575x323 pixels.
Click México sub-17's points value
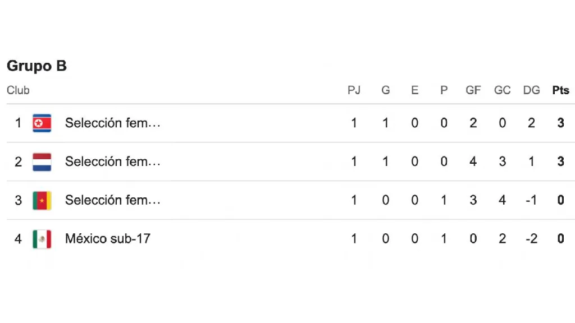point(560,239)
